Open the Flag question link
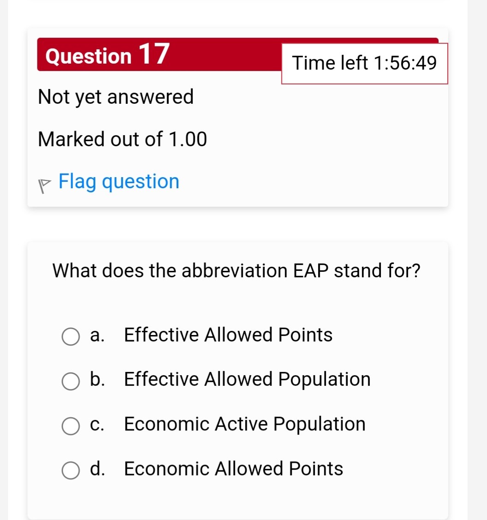Viewport: 487px width, 520px height. click(x=119, y=181)
